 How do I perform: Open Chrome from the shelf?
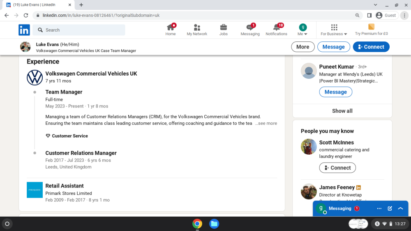coord(197,224)
